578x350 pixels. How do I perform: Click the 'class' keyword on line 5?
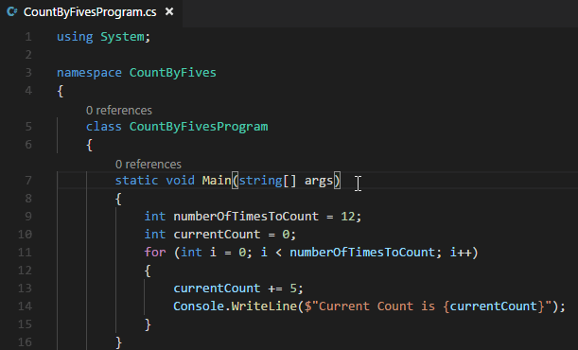[x=103, y=127]
